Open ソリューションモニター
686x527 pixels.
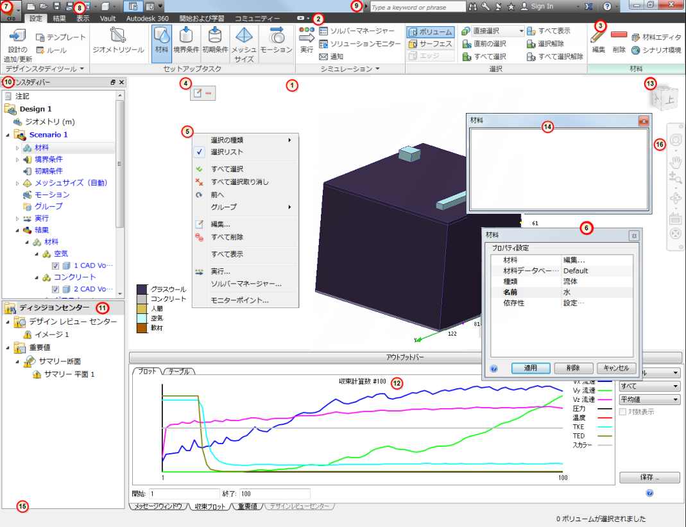360,44
